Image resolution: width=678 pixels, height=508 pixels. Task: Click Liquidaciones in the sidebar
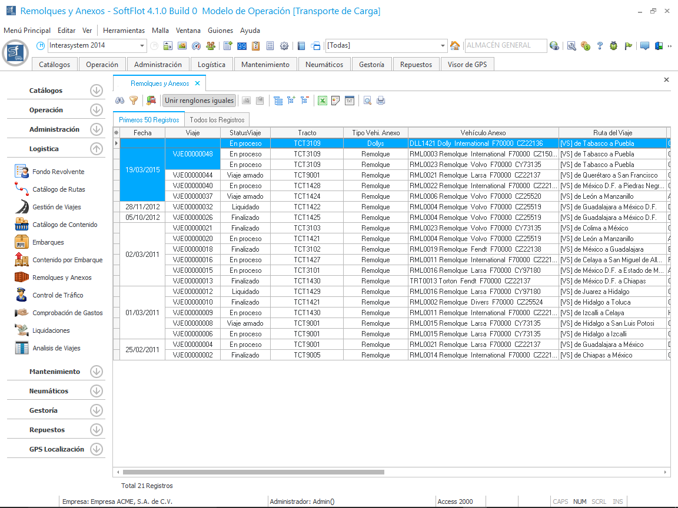(x=51, y=330)
